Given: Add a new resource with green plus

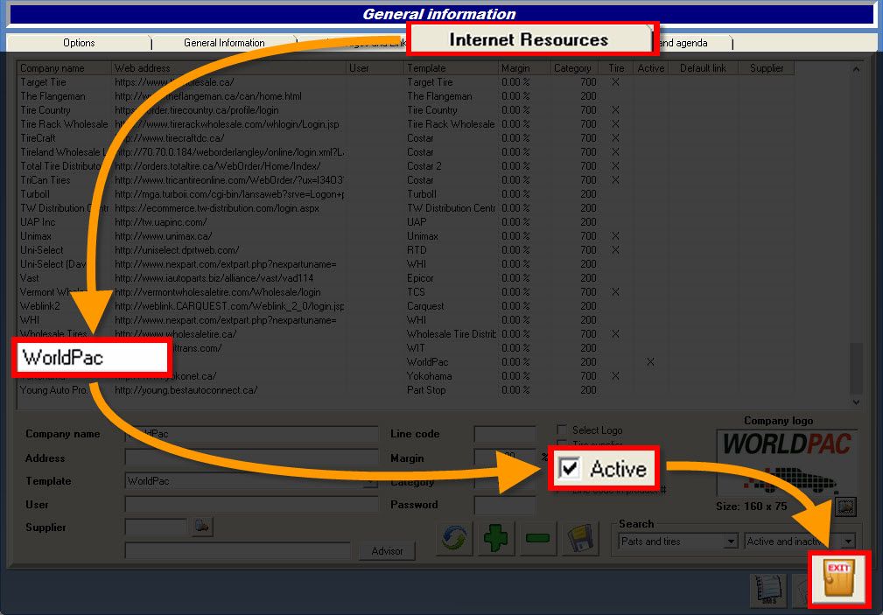Looking at the screenshot, I should (495, 539).
